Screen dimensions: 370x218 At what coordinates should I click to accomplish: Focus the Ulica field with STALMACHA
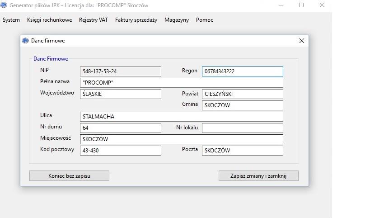(182, 117)
